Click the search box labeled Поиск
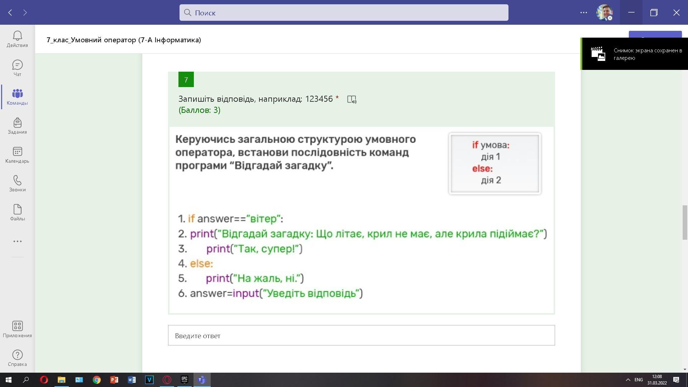The height and width of the screenshot is (387, 688). (343, 13)
